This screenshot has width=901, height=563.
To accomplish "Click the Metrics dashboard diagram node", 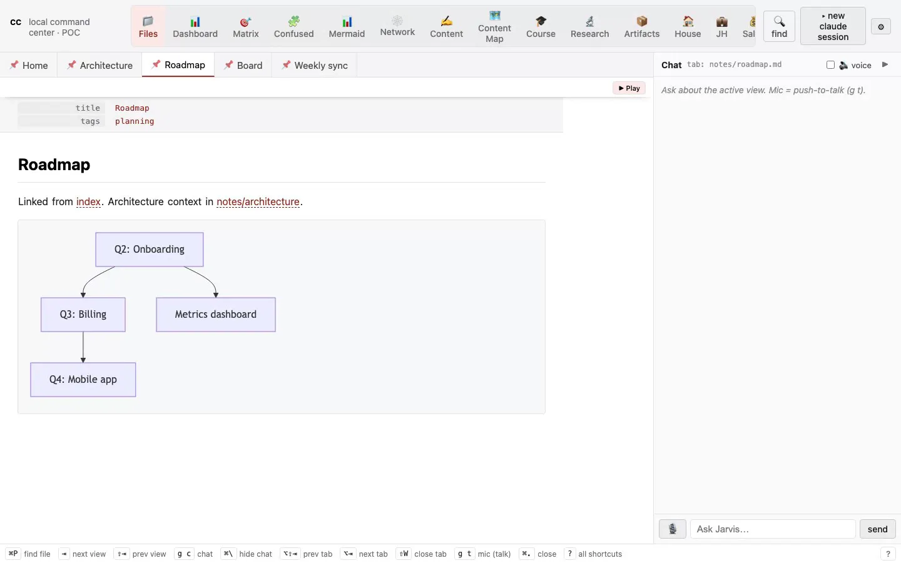I will (x=216, y=315).
